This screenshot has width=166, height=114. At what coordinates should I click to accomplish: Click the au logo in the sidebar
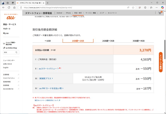click(x=11, y=17)
